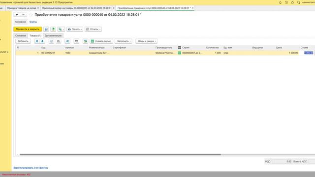Select the upper Основное navigation item
This screenshot has width=315, height=177.
21,22
